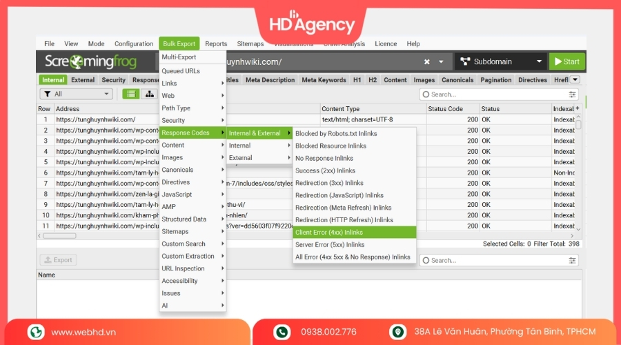This screenshot has height=345, width=621.
Task: Switch to the Internal tab
Action: click(x=53, y=79)
